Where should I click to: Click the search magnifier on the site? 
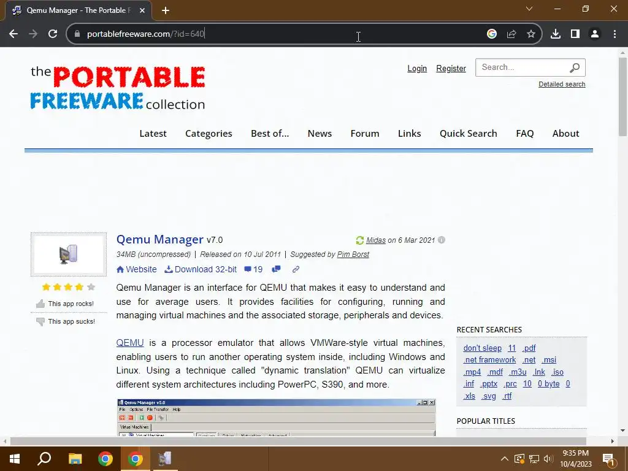pyautogui.click(x=575, y=67)
